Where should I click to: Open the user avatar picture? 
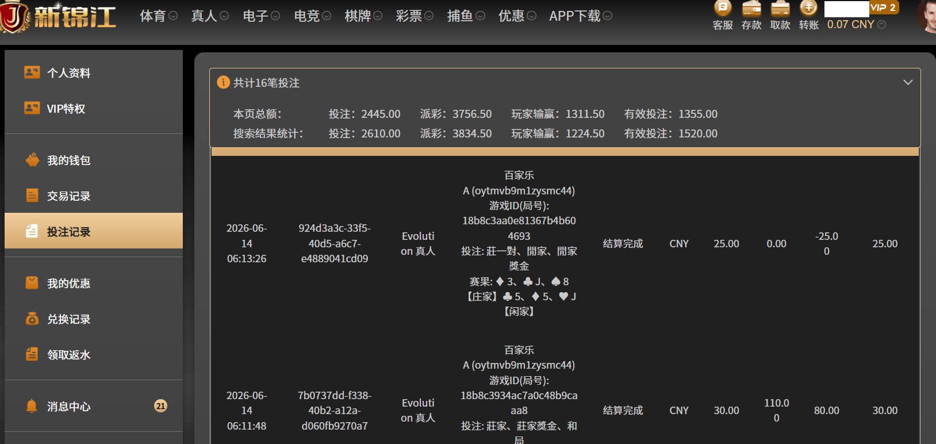pyautogui.click(x=927, y=16)
